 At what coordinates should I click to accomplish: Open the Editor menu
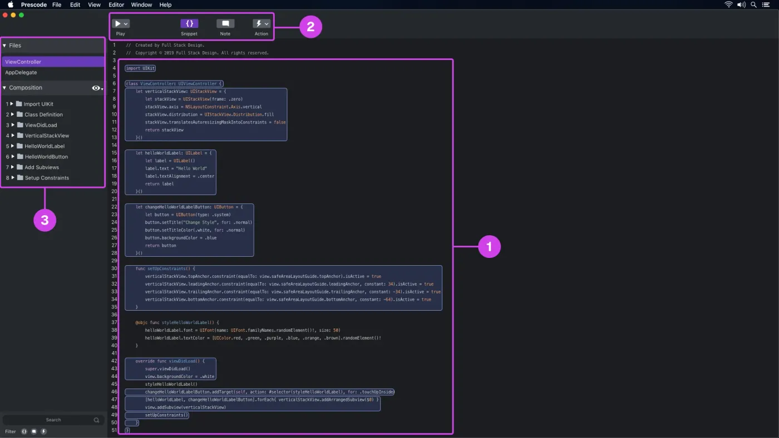tap(116, 4)
